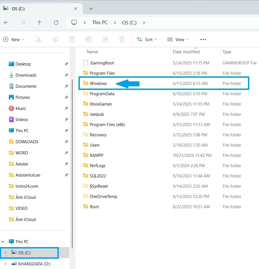
Task: Unpin Documents using its pin icon
Action: click(x=66, y=86)
